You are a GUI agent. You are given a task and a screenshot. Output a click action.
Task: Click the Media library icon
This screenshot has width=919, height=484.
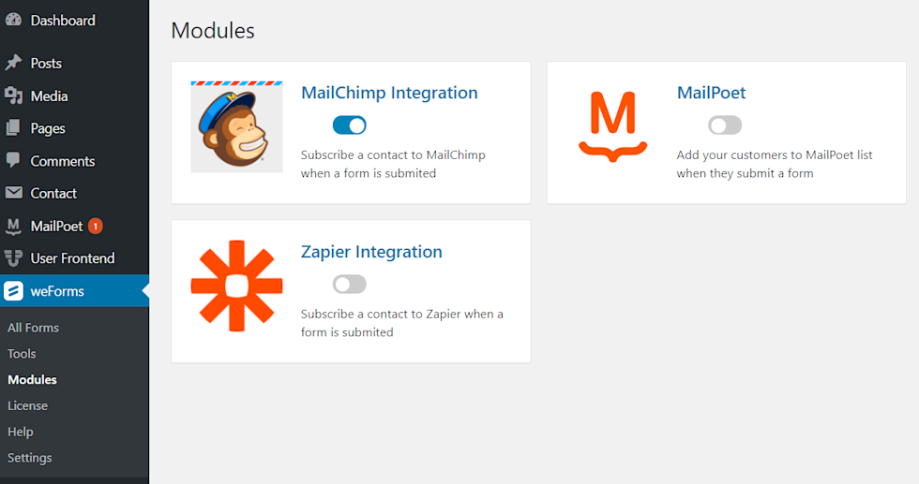click(x=13, y=95)
